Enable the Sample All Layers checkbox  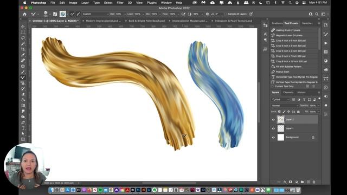click(x=226, y=14)
